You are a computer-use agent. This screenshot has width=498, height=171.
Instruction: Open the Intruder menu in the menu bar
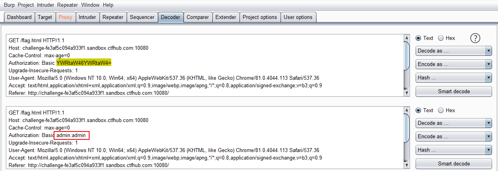tap(46, 5)
